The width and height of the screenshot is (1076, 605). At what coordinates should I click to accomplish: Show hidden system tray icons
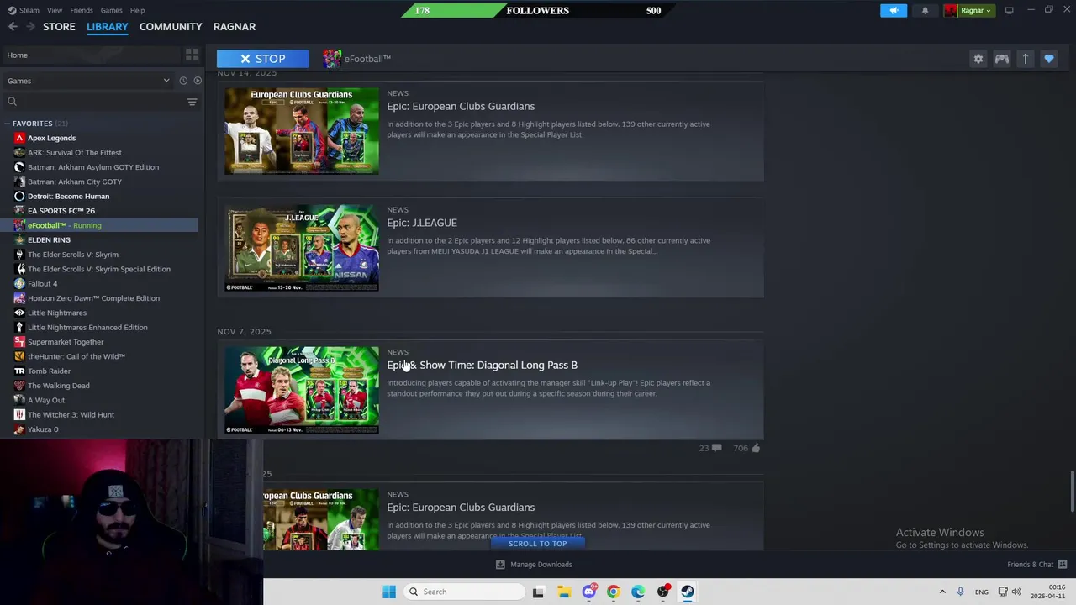941,592
